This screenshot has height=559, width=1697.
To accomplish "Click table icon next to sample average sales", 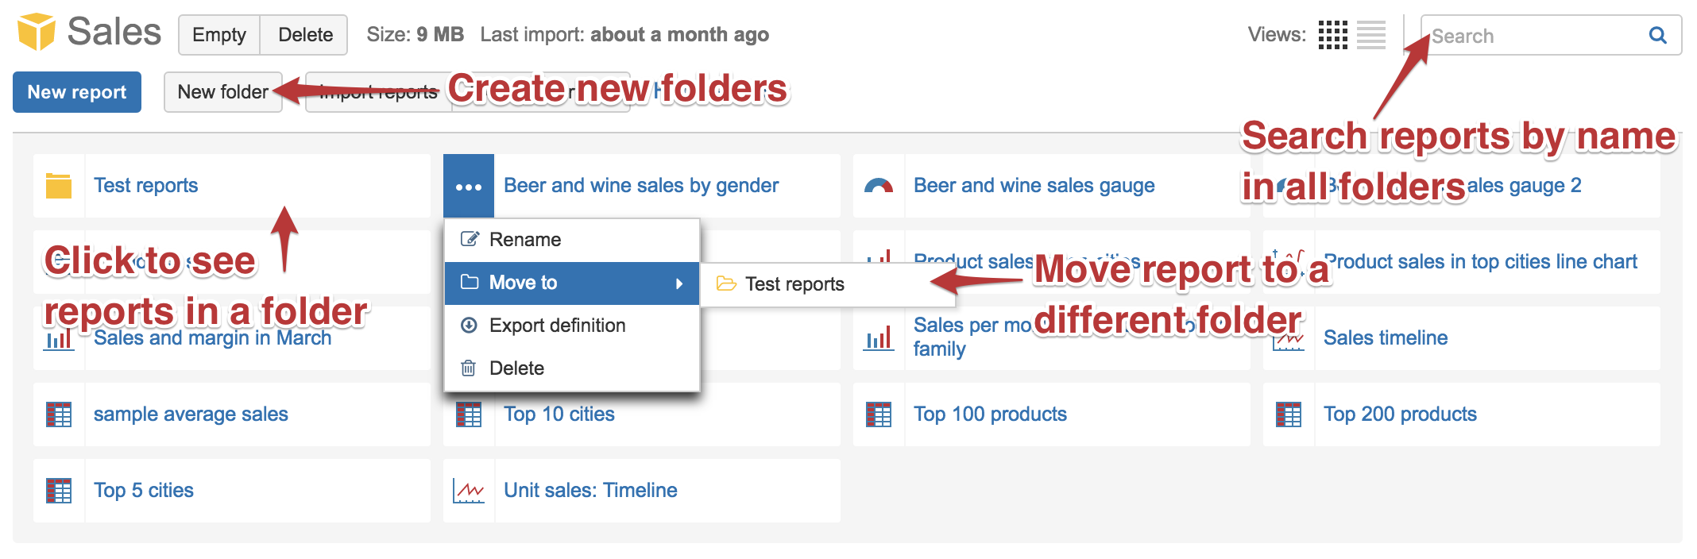I will [59, 414].
